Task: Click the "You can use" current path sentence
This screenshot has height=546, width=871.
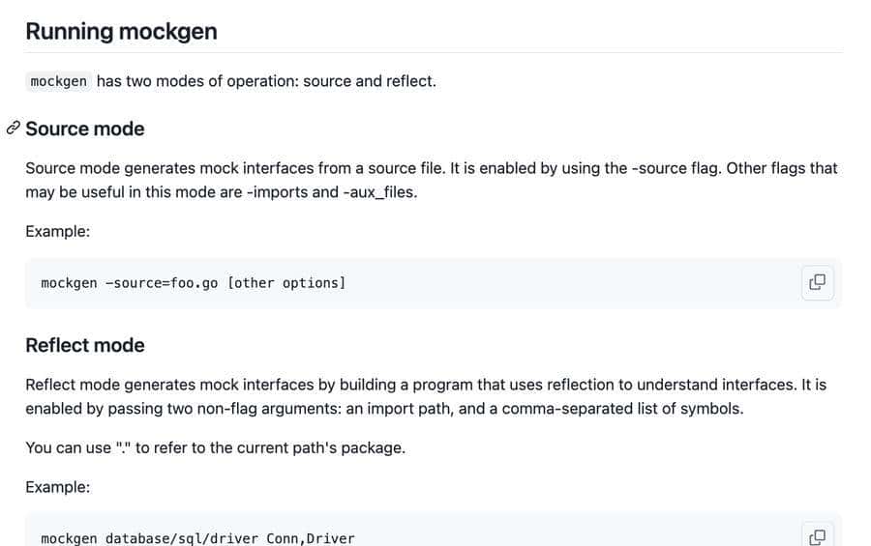Action: click(215, 448)
